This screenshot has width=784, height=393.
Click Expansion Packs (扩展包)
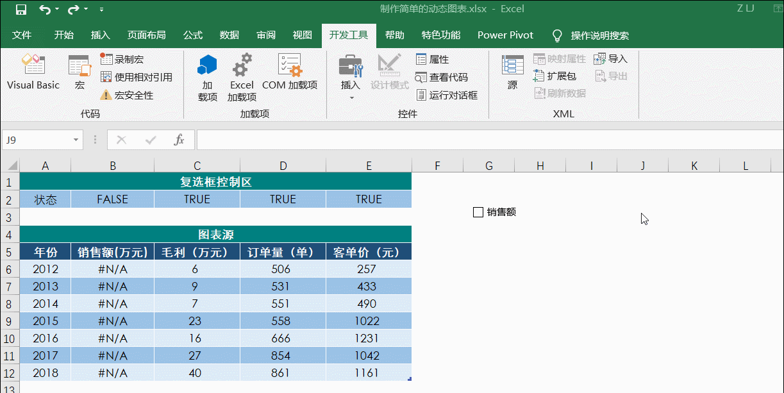[x=555, y=76]
